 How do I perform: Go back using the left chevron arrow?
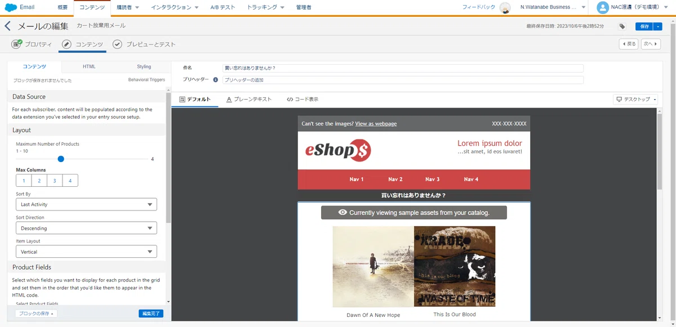[7, 26]
